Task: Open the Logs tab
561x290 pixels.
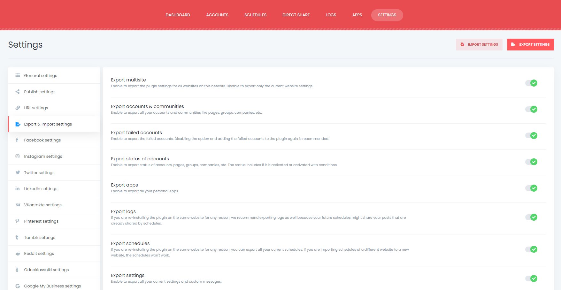Action: (331, 15)
